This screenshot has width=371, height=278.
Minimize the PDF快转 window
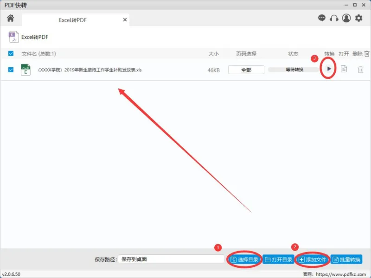point(346,5)
